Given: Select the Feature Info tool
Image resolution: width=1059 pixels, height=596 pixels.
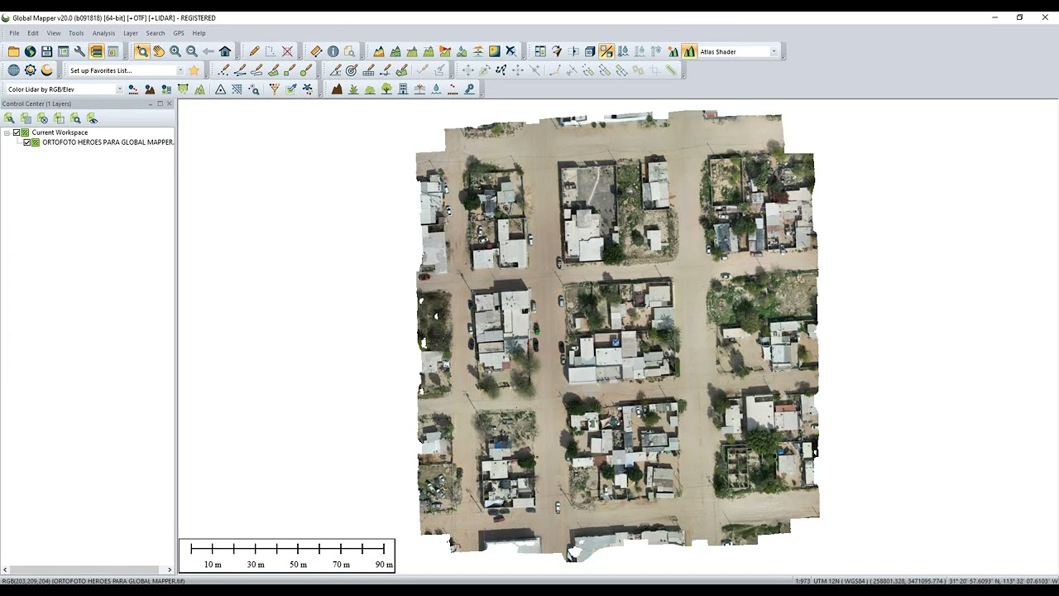Looking at the screenshot, I should (333, 51).
